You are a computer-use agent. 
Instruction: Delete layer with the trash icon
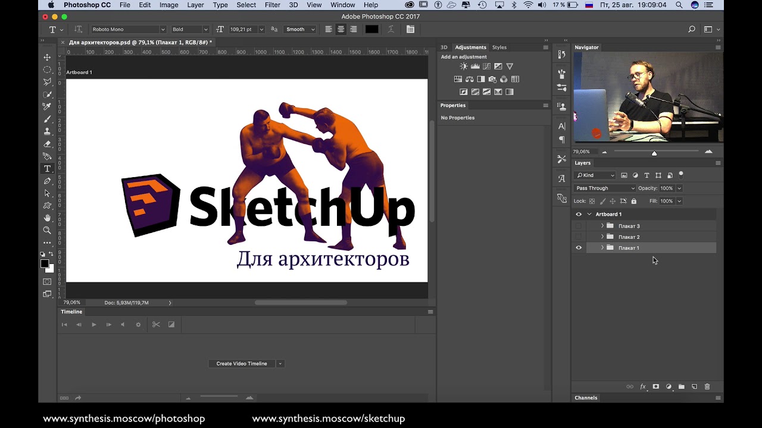(707, 386)
